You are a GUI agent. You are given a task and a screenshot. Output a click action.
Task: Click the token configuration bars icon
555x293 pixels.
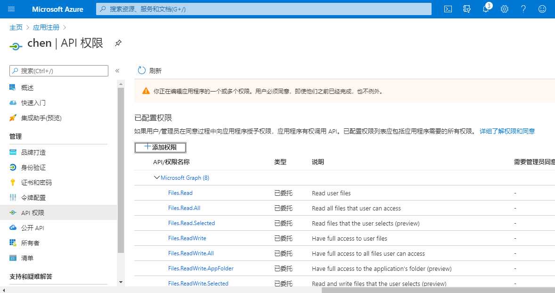(13, 198)
